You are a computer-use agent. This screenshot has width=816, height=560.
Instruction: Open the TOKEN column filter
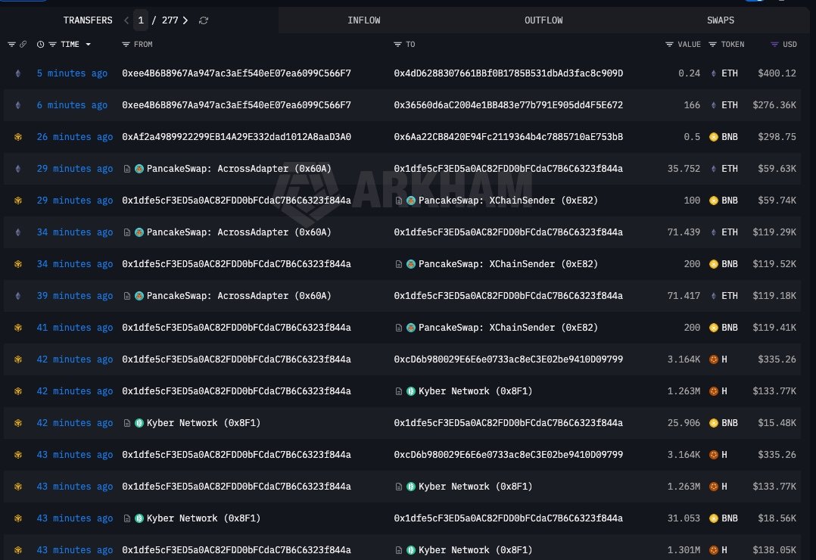coord(712,44)
